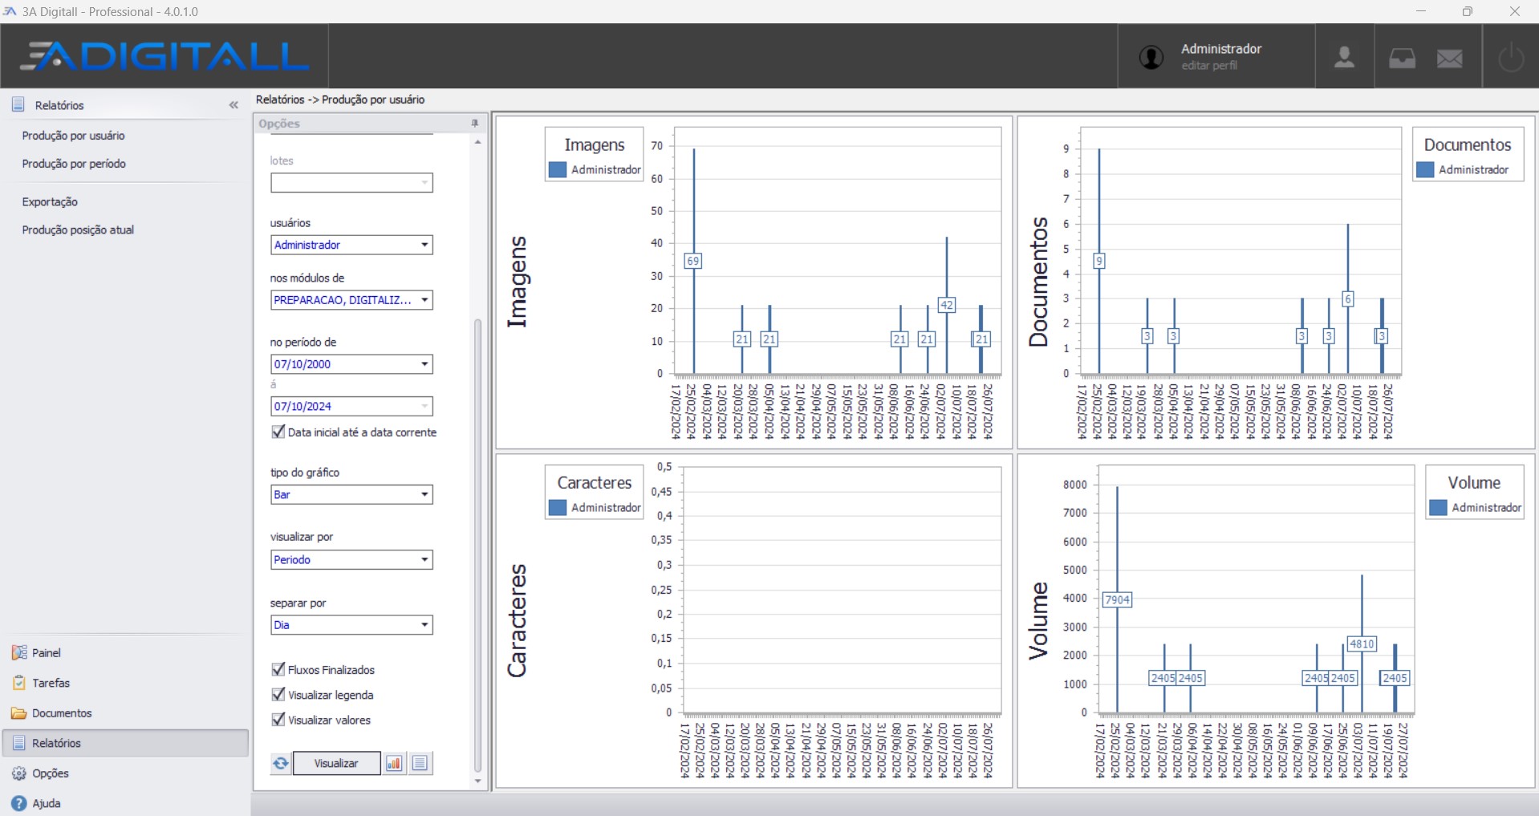The image size is (1539, 816).
Task: Click editar perfil link
Action: click(x=1209, y=66)
